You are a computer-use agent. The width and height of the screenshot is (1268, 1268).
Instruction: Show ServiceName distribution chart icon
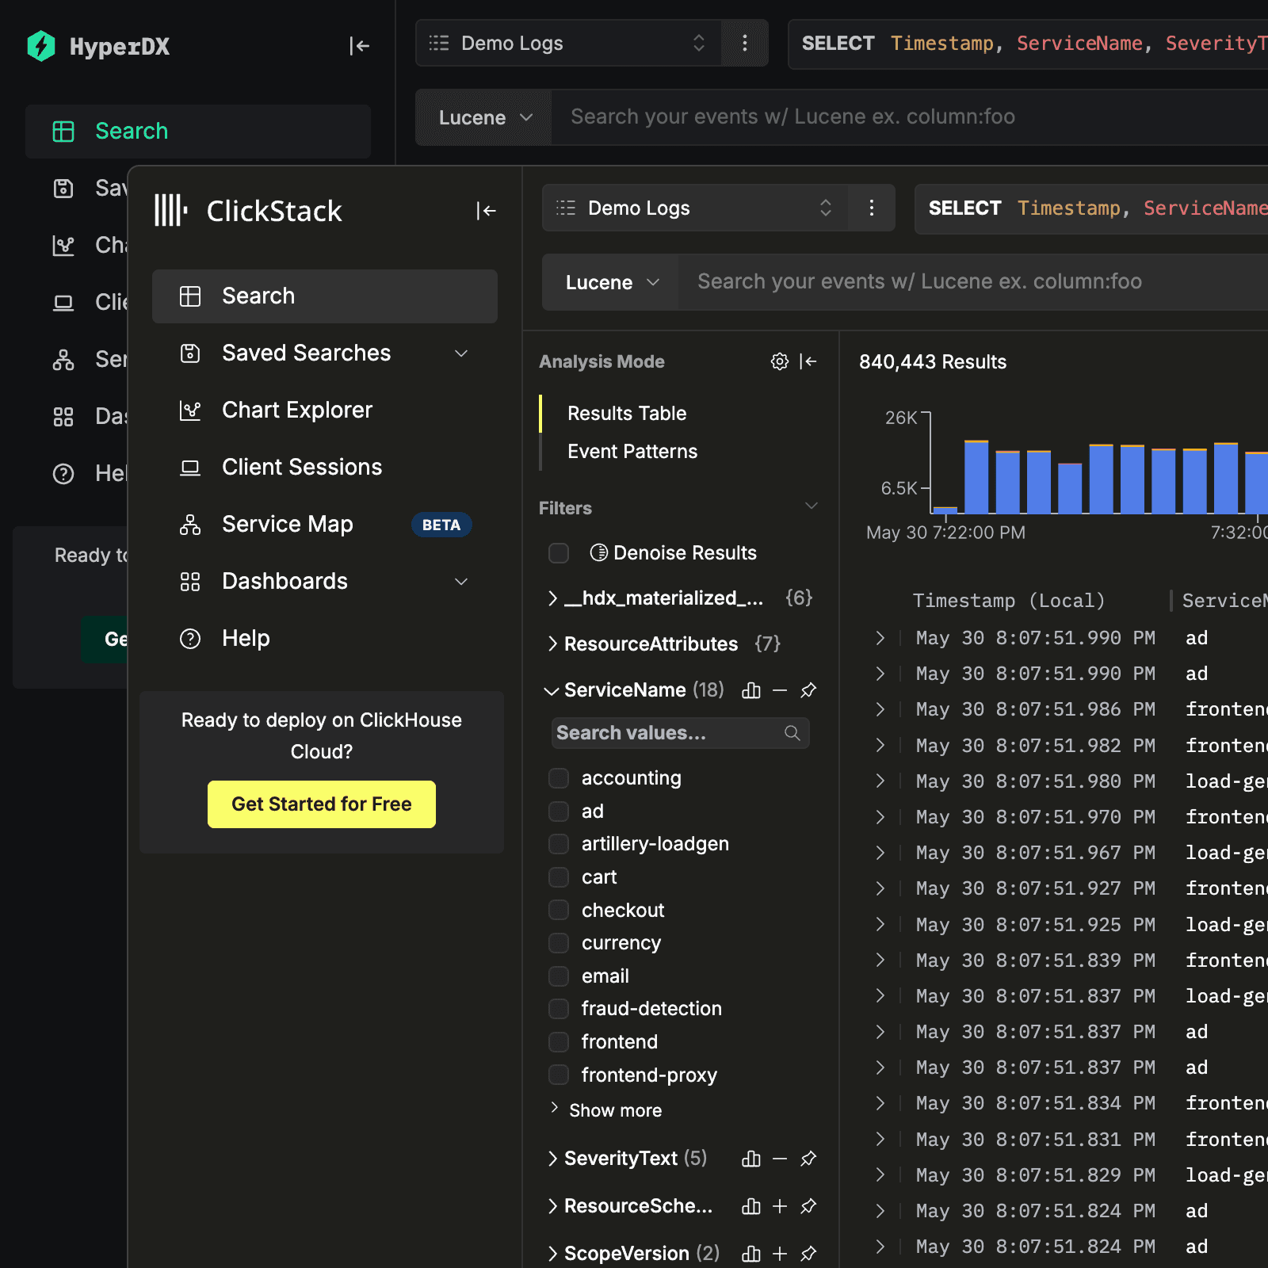point(751,690)
